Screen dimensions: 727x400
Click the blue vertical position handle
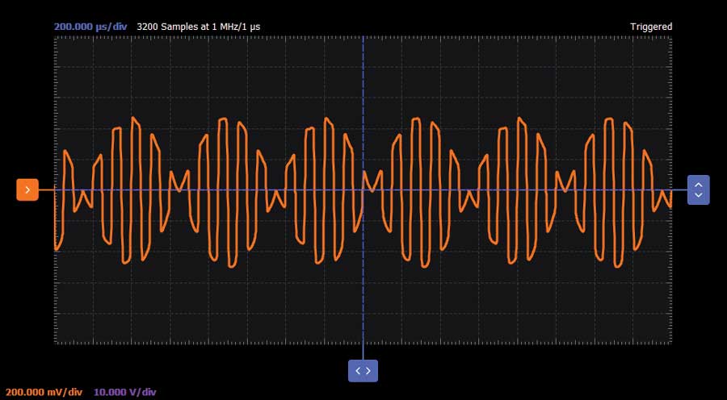pos(698,190)
